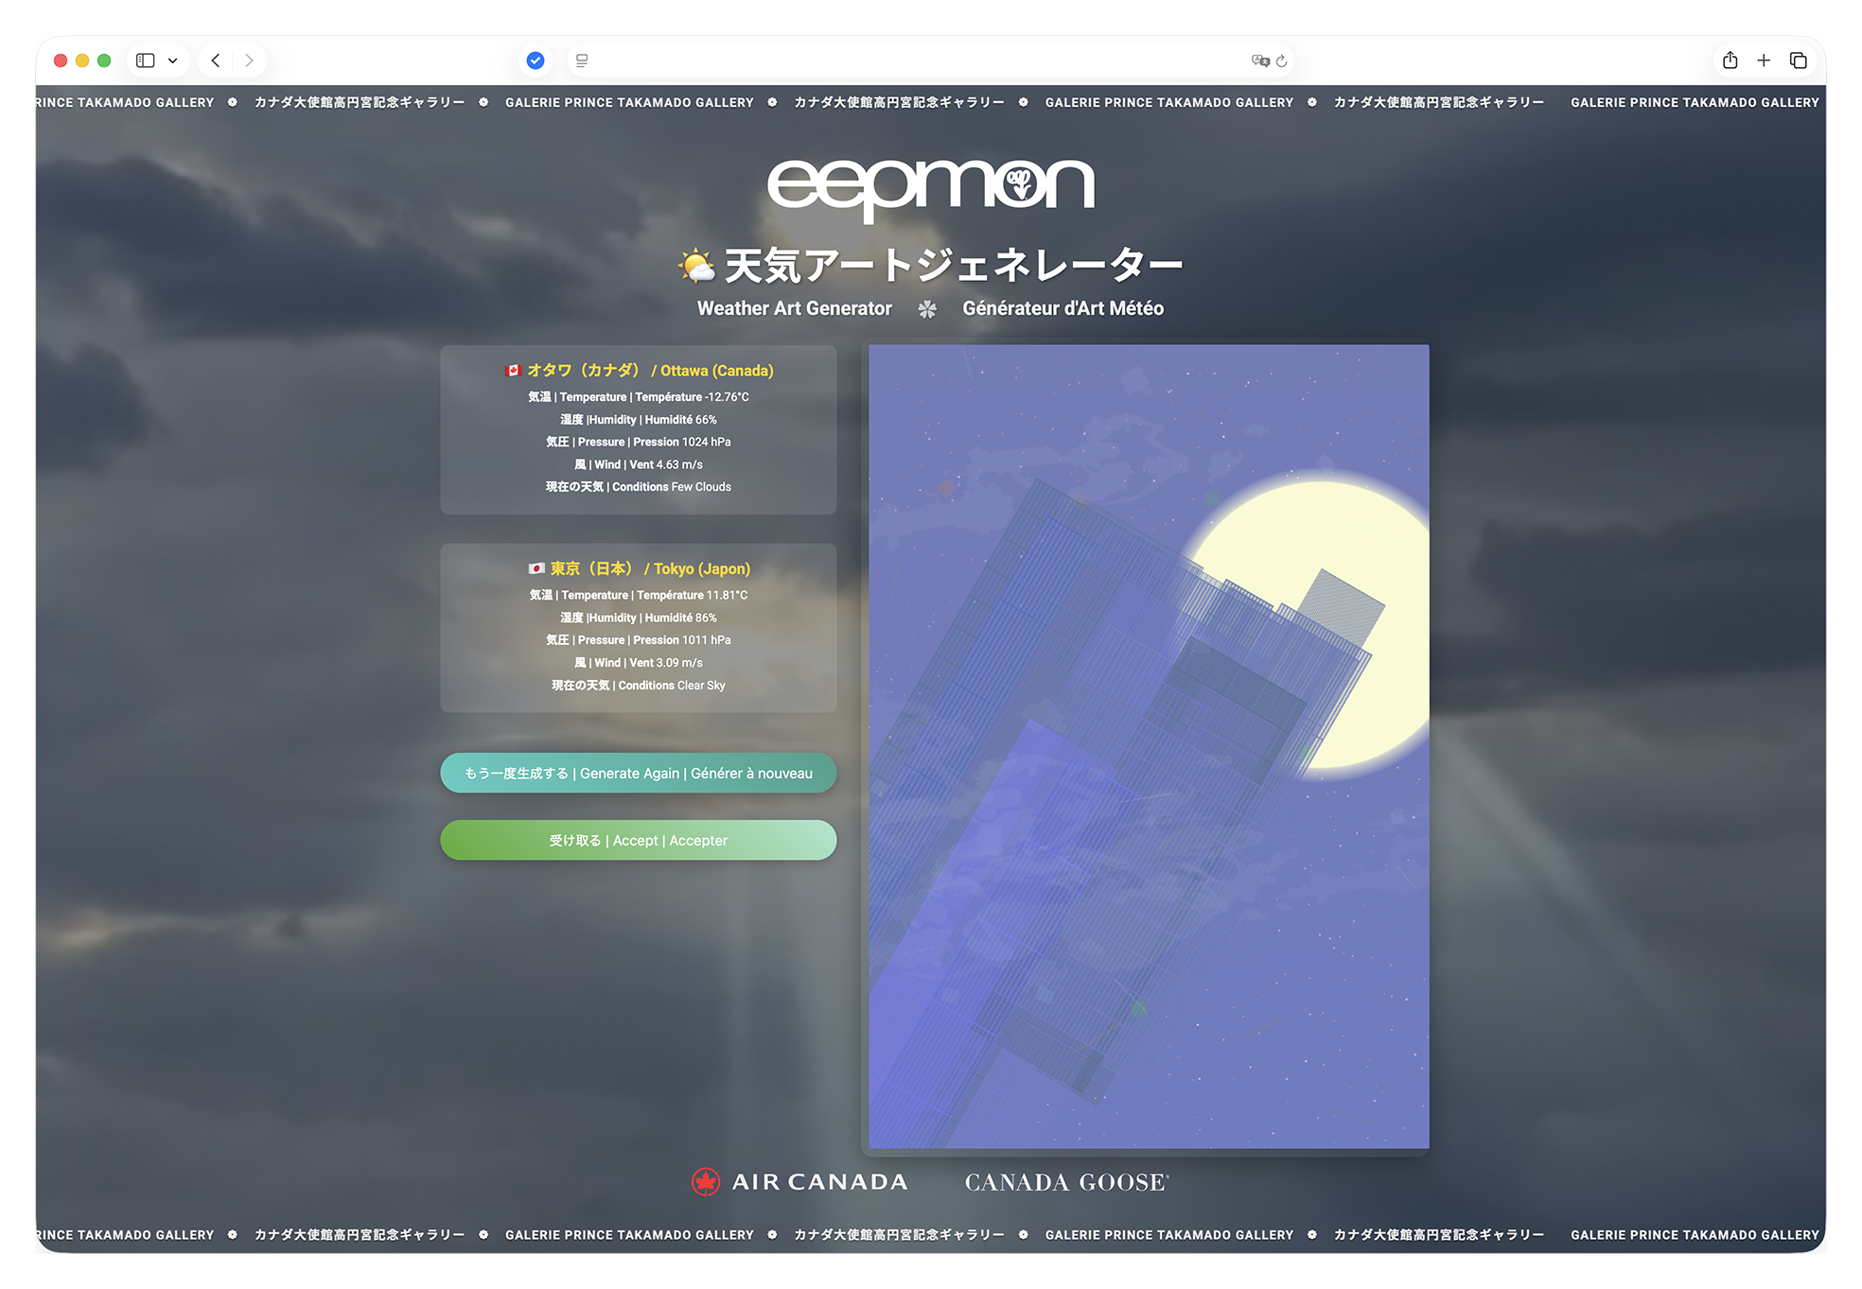This screenshot has width=1862, height=1289.
Task: Open the page reader menu icon
Action: [582, 61]
